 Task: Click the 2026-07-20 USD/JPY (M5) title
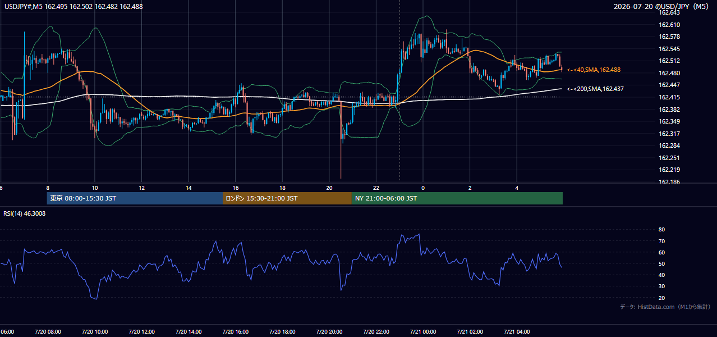(661, 6)
